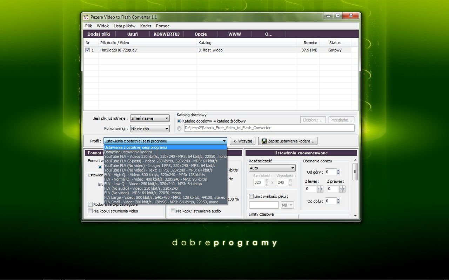Click the O... toolbar button
Viewport: 449px width, 280px height.
coord(269,34)
